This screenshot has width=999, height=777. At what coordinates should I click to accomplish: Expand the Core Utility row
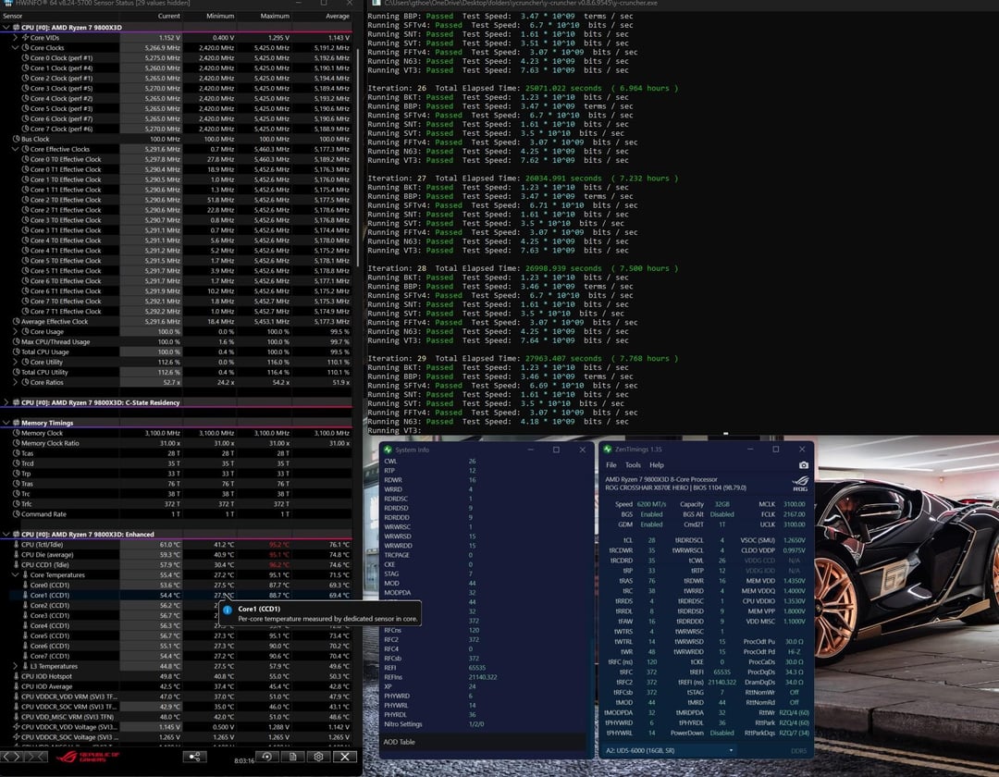click(16, 362)
